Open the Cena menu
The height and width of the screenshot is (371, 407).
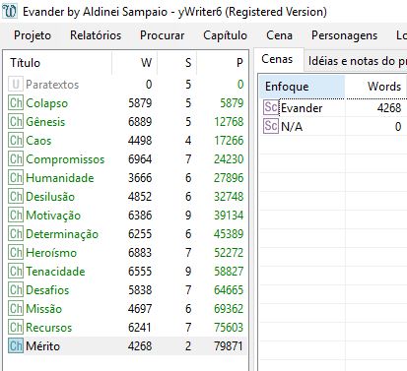(279, 35)
